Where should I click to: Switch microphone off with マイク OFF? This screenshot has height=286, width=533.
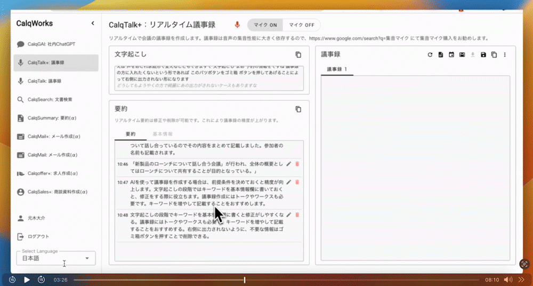pos(301,25)
